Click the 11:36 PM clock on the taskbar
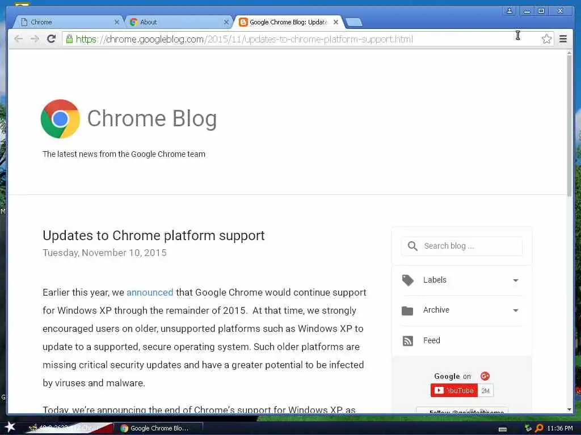Image resolution: width=581 pixels, height=435 pixels. click(x=560, y=428)
